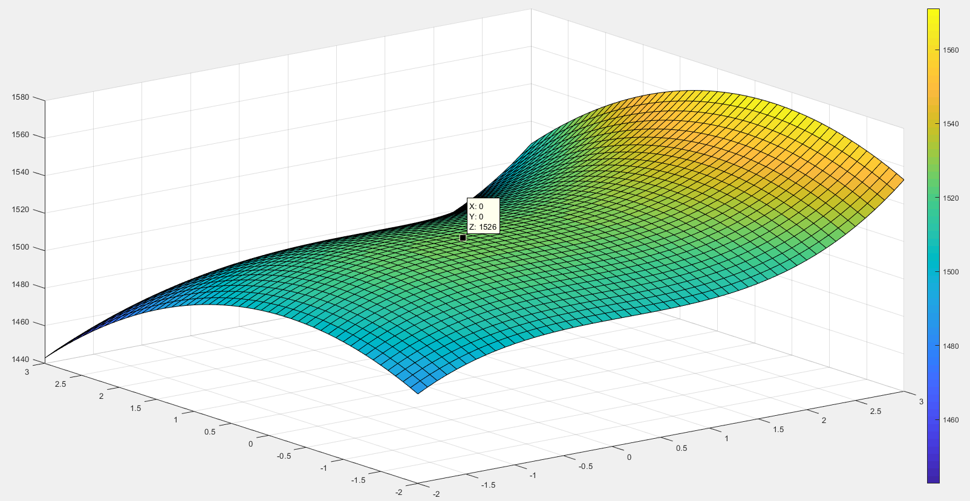Select the vertical axis tick label 1440
970x501 pixels.
click(21, 360)
